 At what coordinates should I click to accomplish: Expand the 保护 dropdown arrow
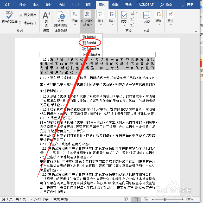tap(159, 25)
